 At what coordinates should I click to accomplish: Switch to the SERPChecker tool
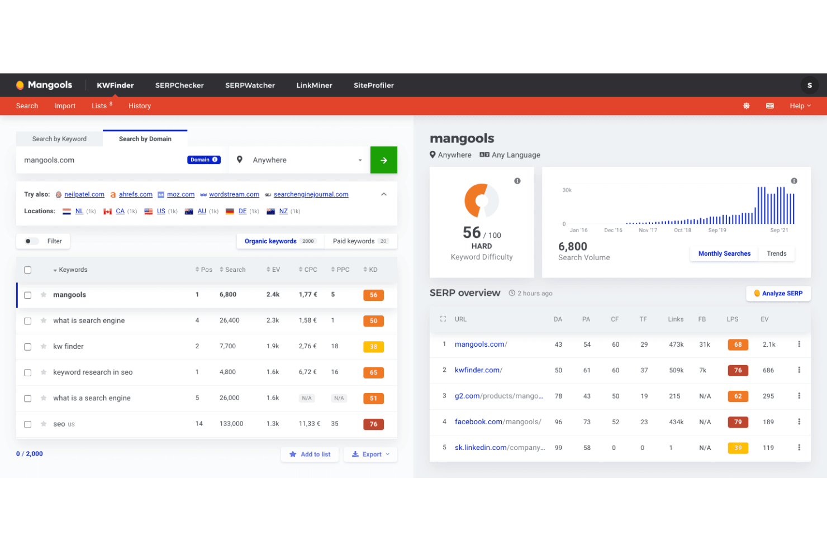pos(179,85)
